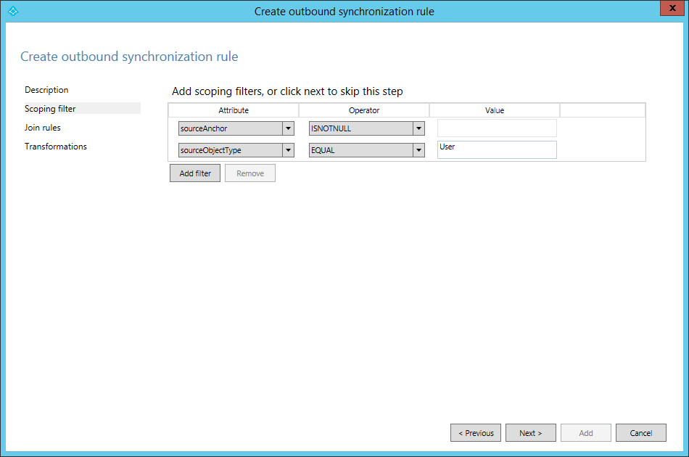Open the sourceAnchor attribute dropdown
The image size is (689, 457).
(288, 128)
